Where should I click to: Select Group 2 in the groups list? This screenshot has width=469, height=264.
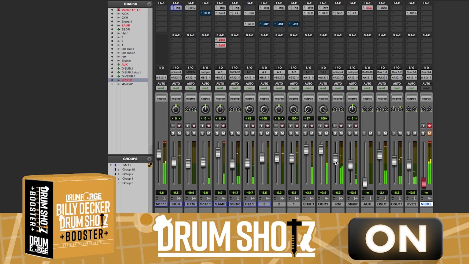[x=128, y=174]
